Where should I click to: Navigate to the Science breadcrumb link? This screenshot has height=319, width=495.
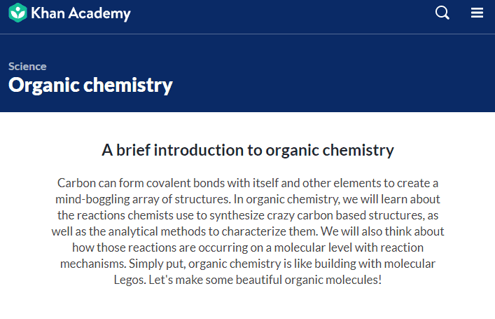click(x=27, y=67)
